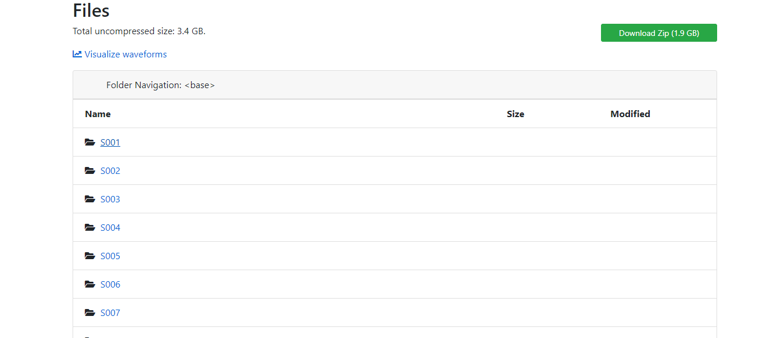781x338 pixels.
Task: Open the S002 folder link
Action: 110,170
